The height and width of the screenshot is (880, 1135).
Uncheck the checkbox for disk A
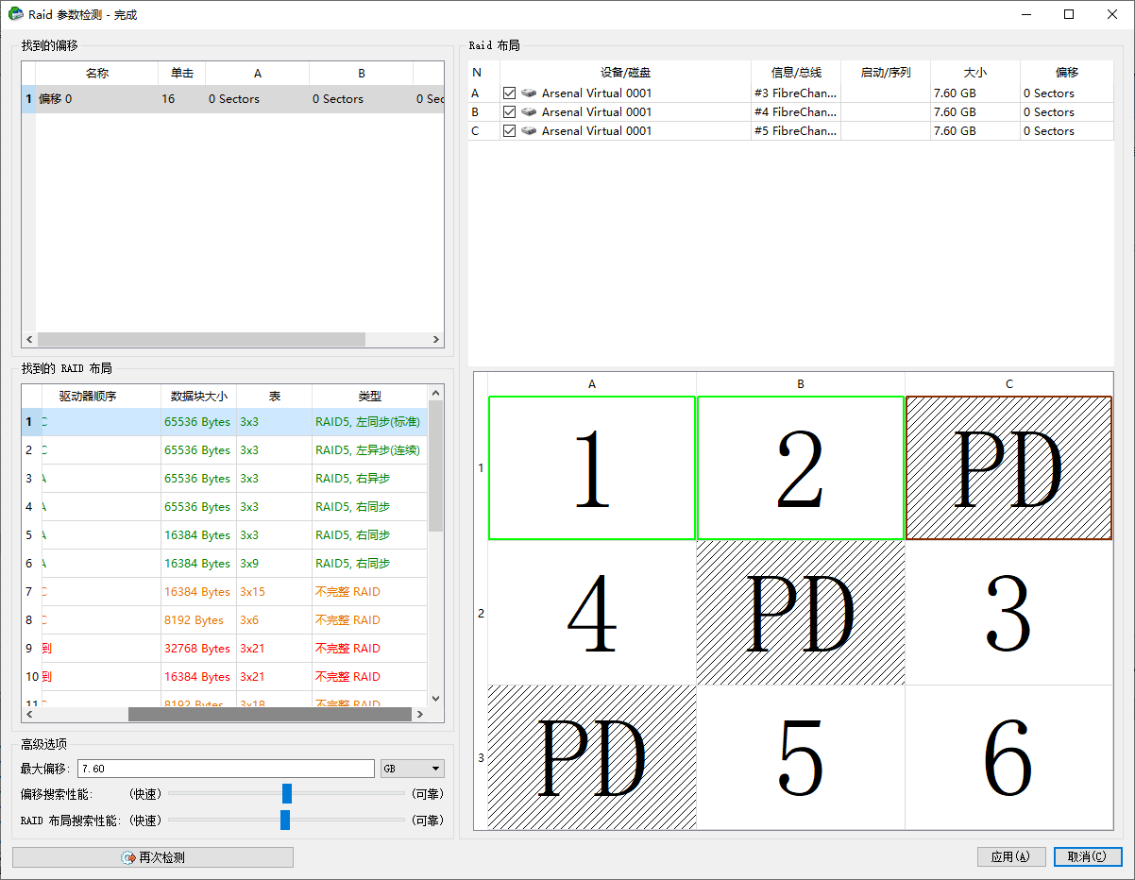510,93
